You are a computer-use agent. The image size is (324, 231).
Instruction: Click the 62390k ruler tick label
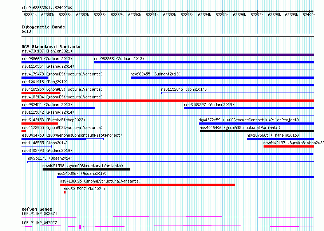click(x=135, y=15)
